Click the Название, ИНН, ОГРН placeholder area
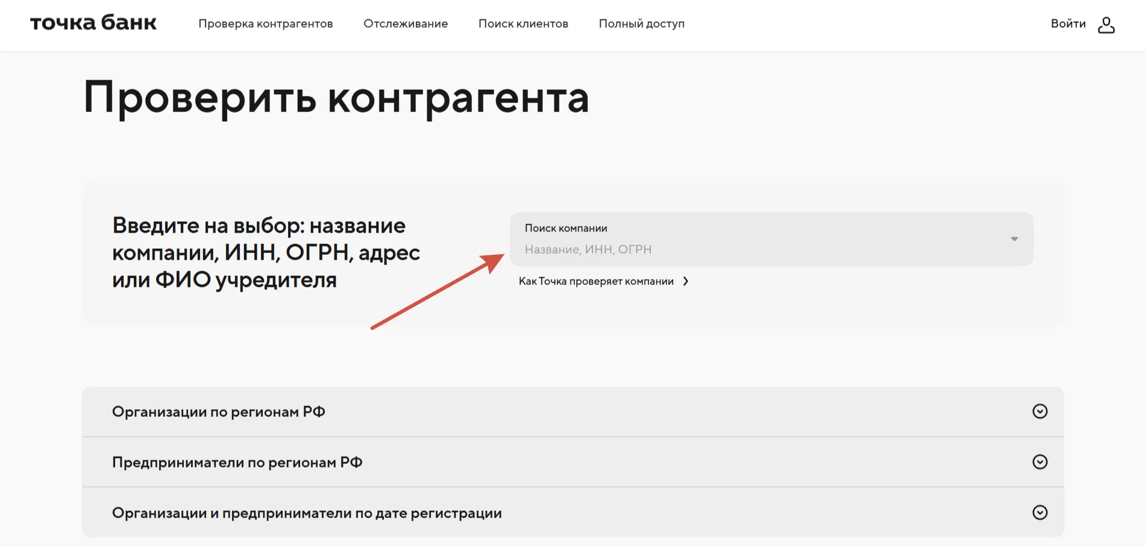The image size is (1145, 547). click(x=588, y=249)
